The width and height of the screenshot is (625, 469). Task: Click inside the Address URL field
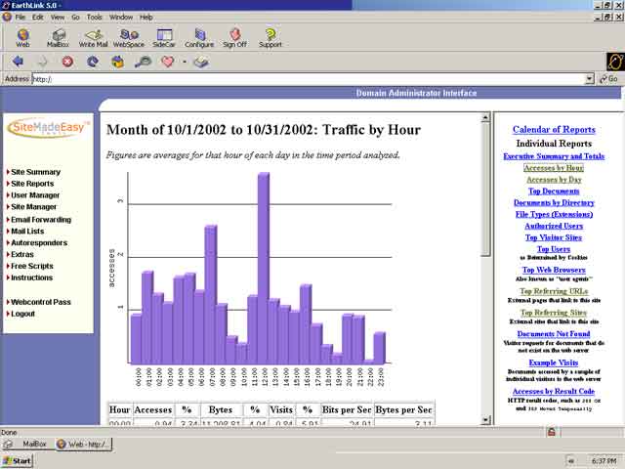[x=293, y=79]
